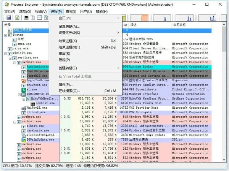This screenshot has height=171, width=229.
Task: Collapse the svchost.exe node above RuntimeBroker
Action: (x=15, y=63)
